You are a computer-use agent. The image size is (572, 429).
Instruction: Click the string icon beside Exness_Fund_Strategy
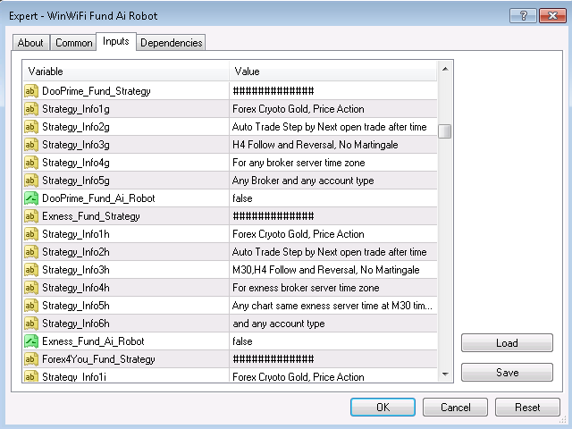tap(31, 216)
